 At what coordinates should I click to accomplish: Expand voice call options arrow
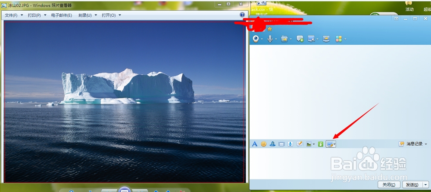(x=276, y=40)
